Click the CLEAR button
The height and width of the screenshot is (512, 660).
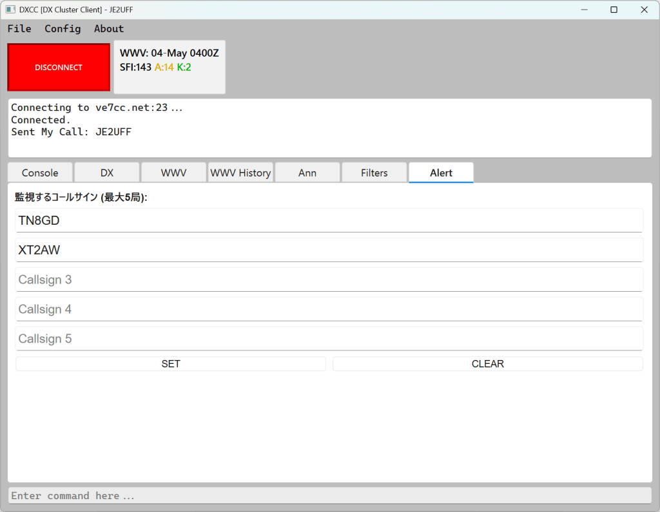click(488, 364)
